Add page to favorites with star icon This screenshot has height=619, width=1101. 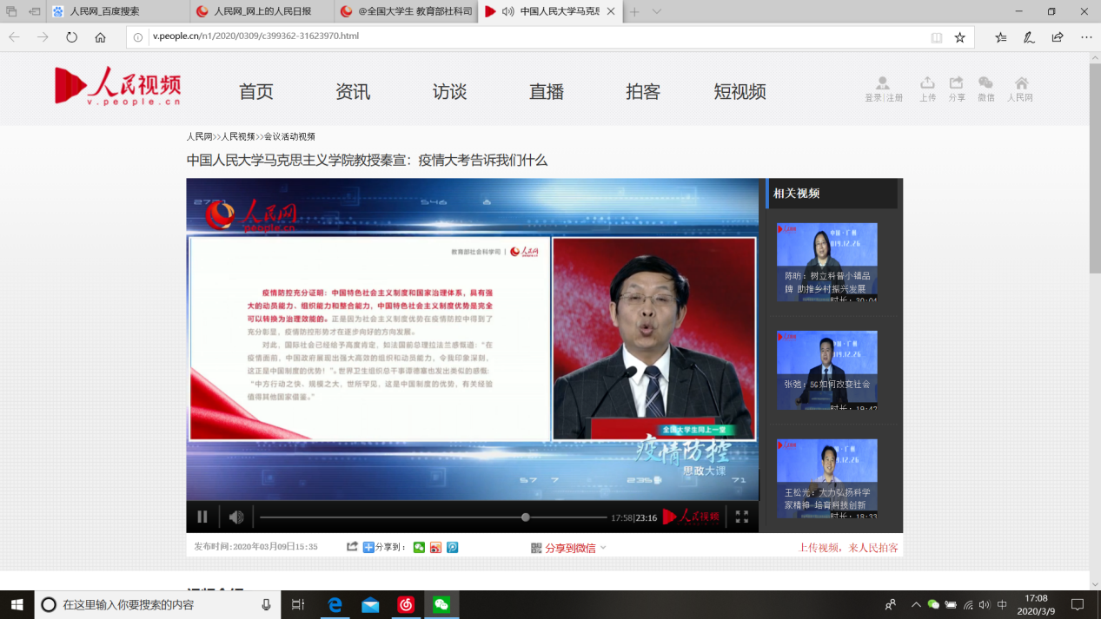point(959,37)
